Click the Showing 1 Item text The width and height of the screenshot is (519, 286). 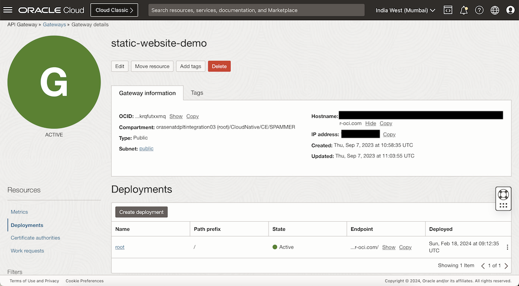coord(456,265)
